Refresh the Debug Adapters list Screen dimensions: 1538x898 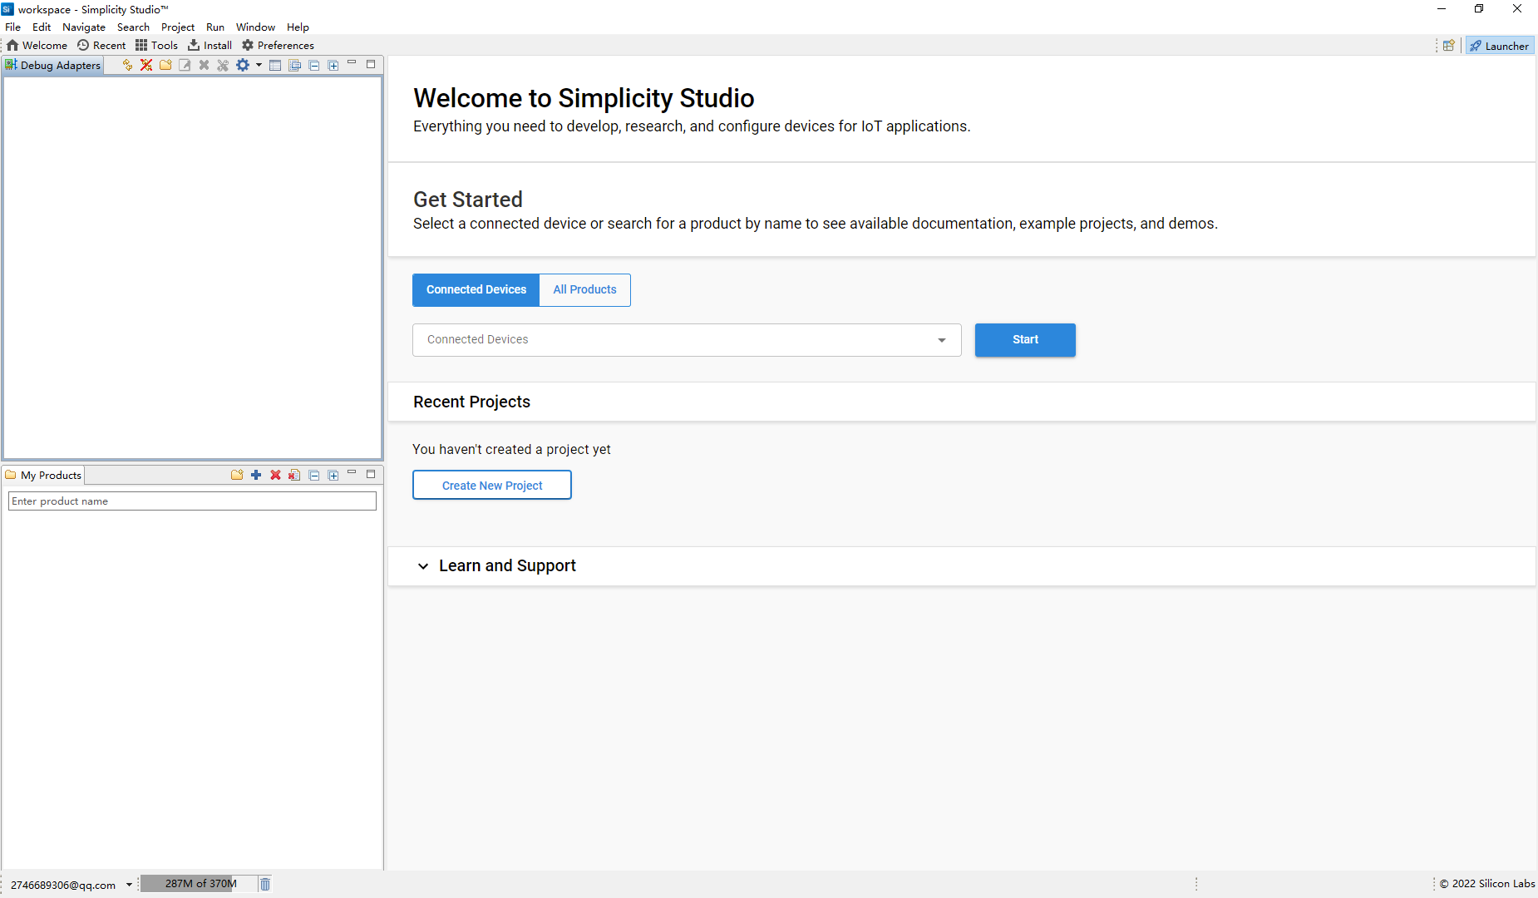point(127,65)
